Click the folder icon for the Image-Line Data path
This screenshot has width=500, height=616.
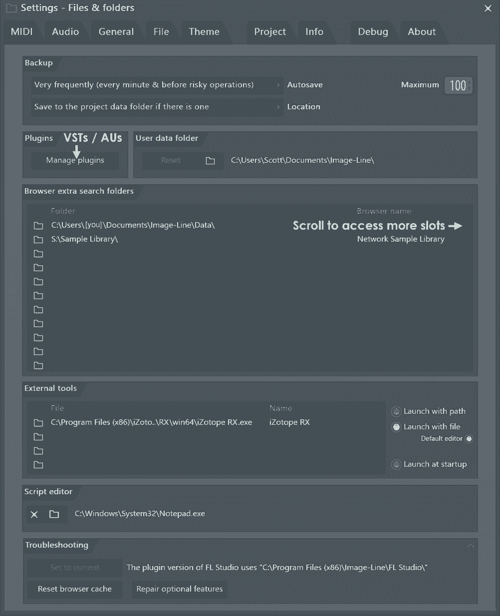[38, 225]
